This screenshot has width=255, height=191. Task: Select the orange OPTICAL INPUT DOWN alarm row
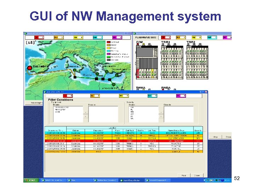124,135
